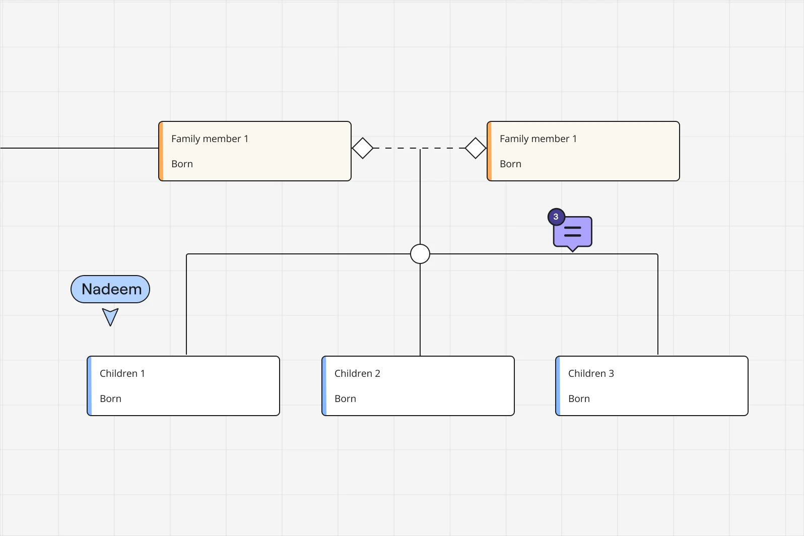Select the left diamond connector endpoint
The width and height of the screenshot is (804, 536).
(362, 148)
